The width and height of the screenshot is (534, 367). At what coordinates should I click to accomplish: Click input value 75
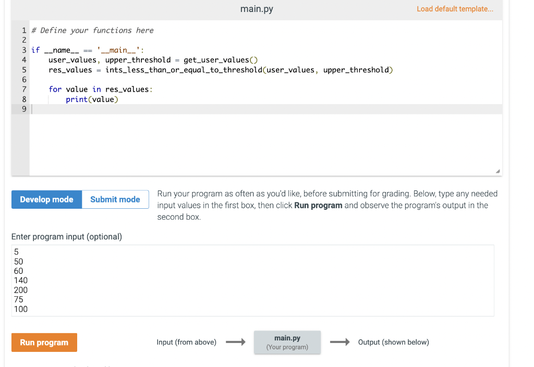tap(19, 299)
